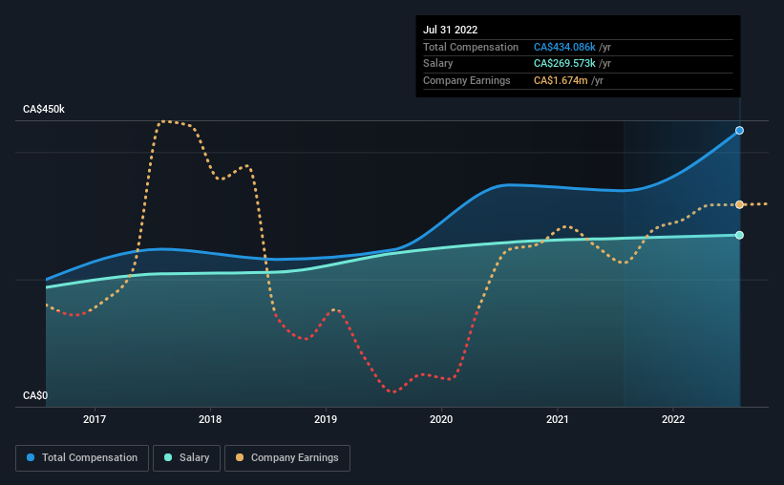Click the CA$434.086k total compensation value
Image resolution: width=784 pixels, height=485 pixels.
(564, 47)
